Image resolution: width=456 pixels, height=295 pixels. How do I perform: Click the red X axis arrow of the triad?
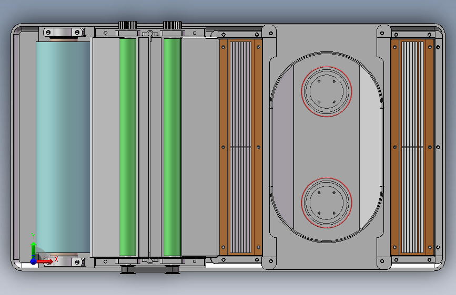pyautogui.click(x=45, y=262)
